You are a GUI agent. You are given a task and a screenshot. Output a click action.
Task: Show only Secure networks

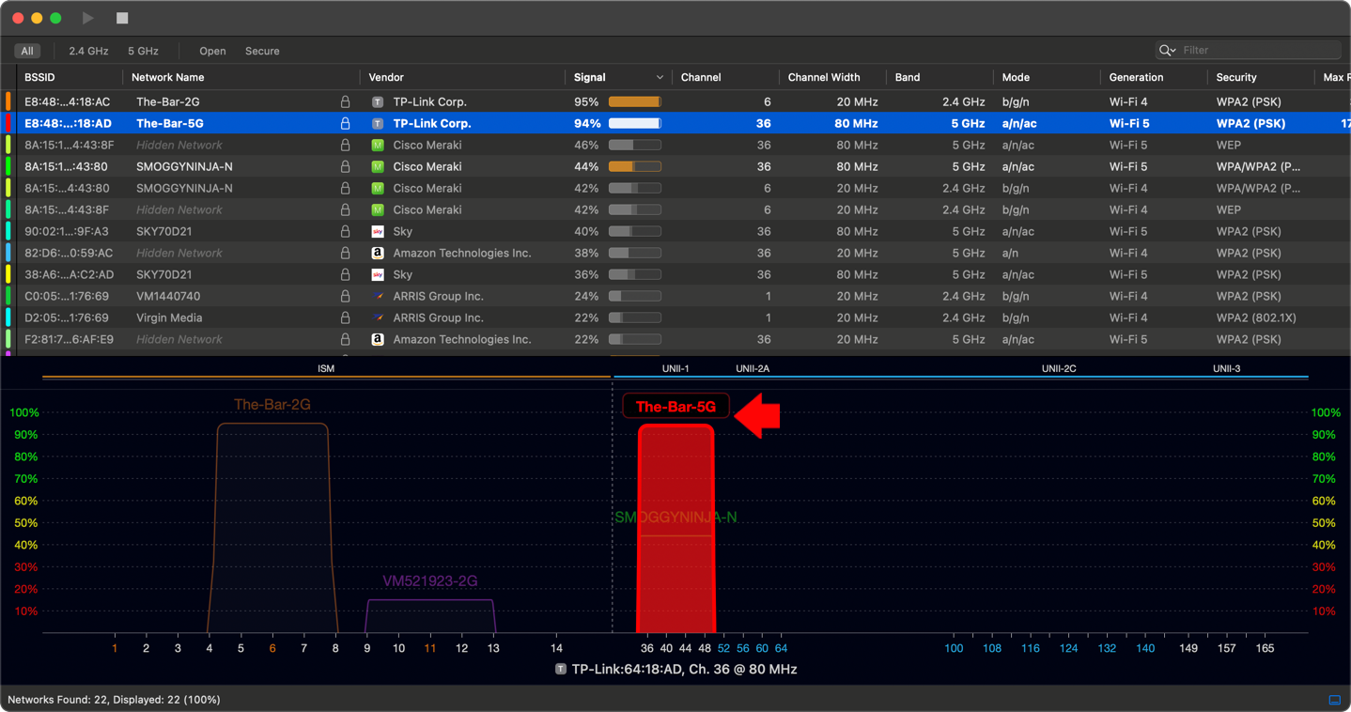click(262, 51)
